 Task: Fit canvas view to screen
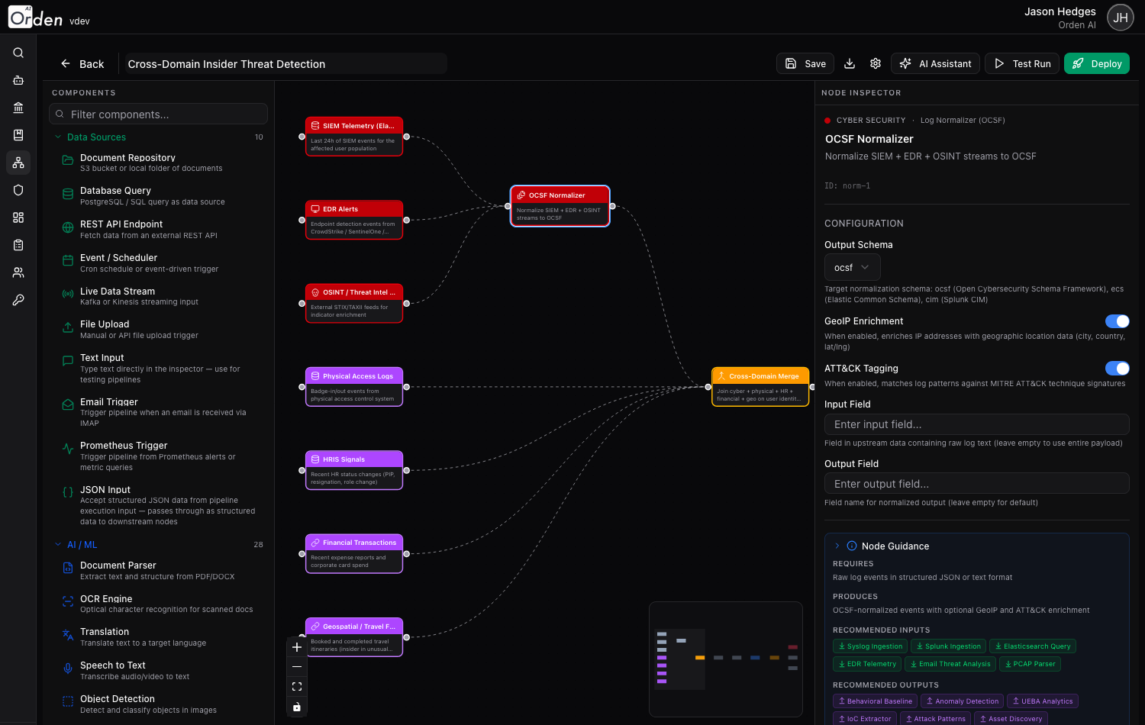pyautogui.click(x=297, y=687)
